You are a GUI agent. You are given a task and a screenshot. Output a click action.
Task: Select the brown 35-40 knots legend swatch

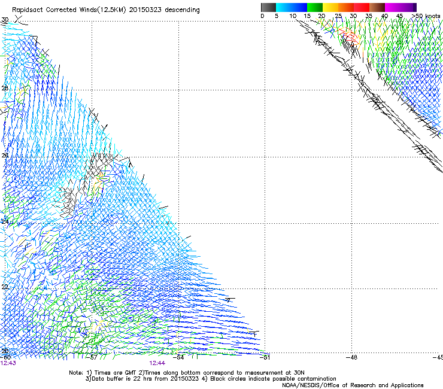click(377, 7)
